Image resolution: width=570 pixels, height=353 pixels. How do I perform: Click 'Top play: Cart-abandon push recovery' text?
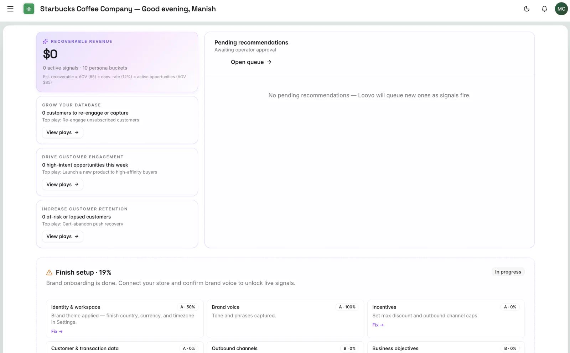(83, 224)
